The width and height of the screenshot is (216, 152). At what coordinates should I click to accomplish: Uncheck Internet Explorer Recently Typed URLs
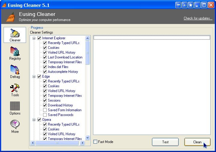(45, 43)
